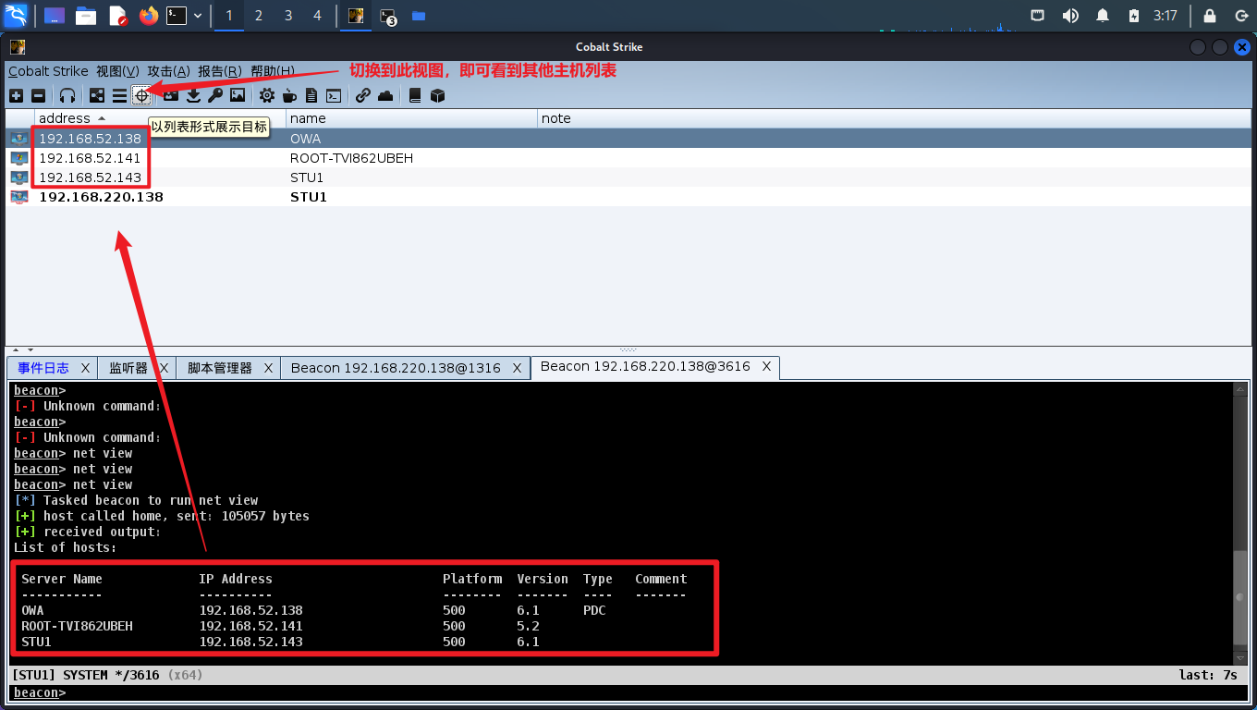Open the 帮助(H) menu
1257x710 pixels.
(273, 71)
